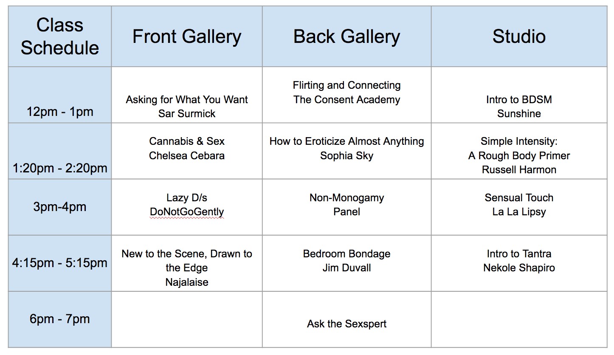The width and height of the screenshot is (614, 355).
Task: Select the 12pm - 1pm time cell
Action: 59,112
